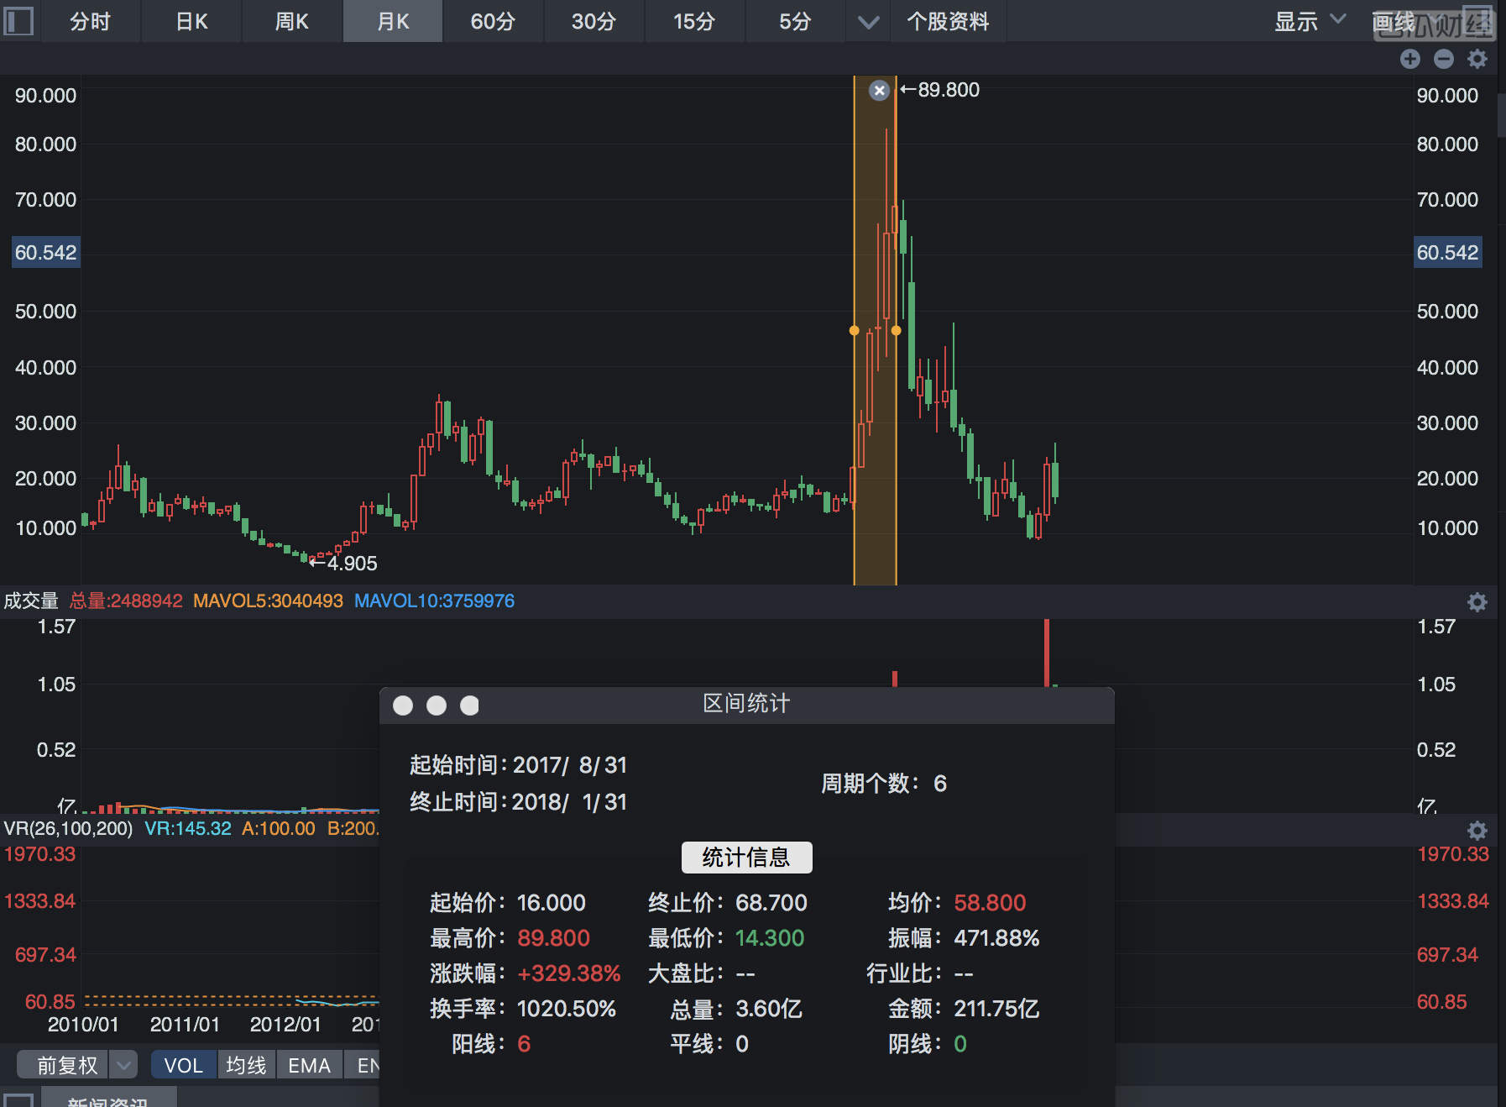Select the 周K period tab
Screen dimensions: 1506x1107
click(292, 21)
